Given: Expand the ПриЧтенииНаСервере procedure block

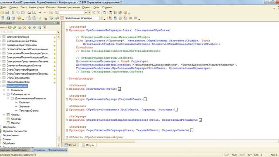Looking at the screenshot, I should [x=67, y=99].
